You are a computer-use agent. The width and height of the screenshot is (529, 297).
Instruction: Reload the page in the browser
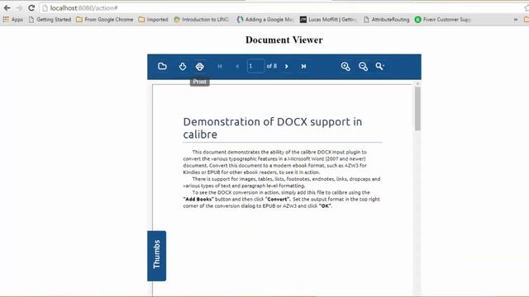(31, 7)
